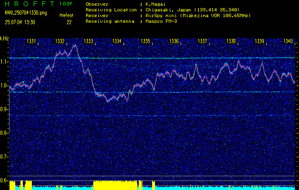The image size is (299, 190).
Task: Click the 1340 time marker
Action: (288, 41)
